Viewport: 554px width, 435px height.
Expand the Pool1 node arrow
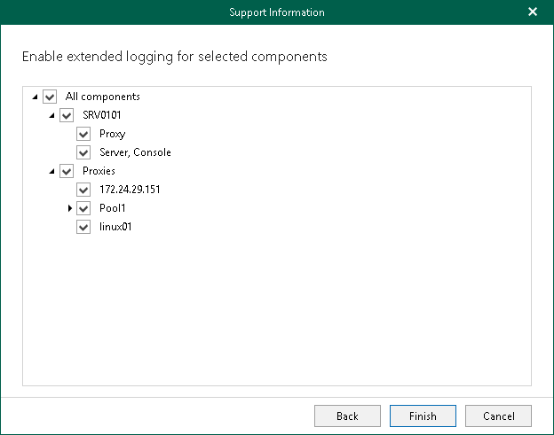pos(69,208)
